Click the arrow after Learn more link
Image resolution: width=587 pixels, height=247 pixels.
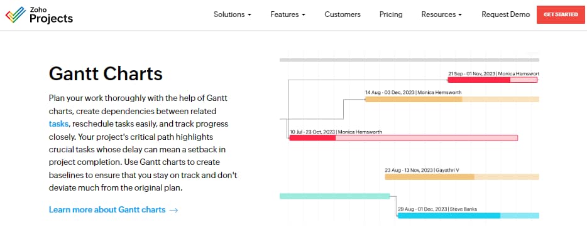(173, 210)
